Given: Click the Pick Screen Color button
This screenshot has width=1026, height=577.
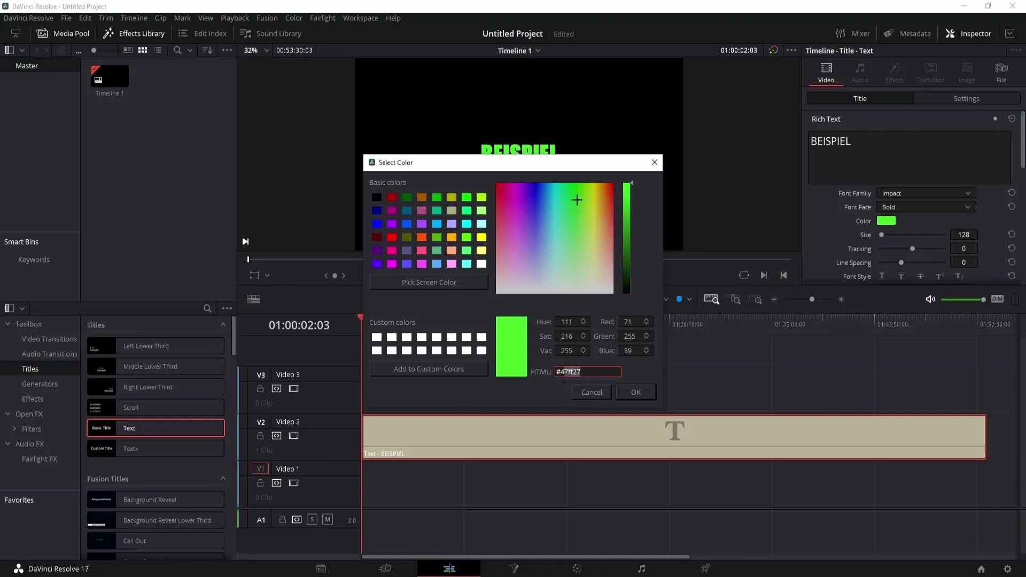Looking at the screenshot, I should point(429,282).
